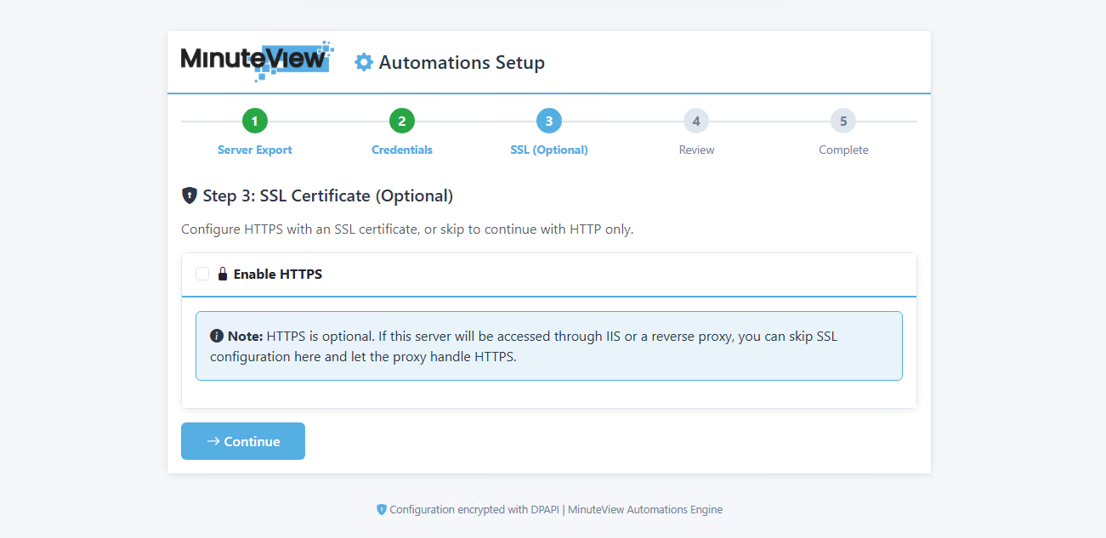Click the green Credentials step circle

coord(401,121)
